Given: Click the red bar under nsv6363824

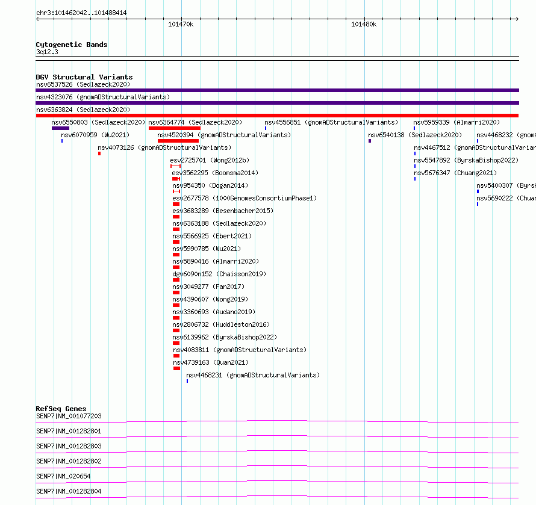Looking at the screenshot, I should coord(277,116).
